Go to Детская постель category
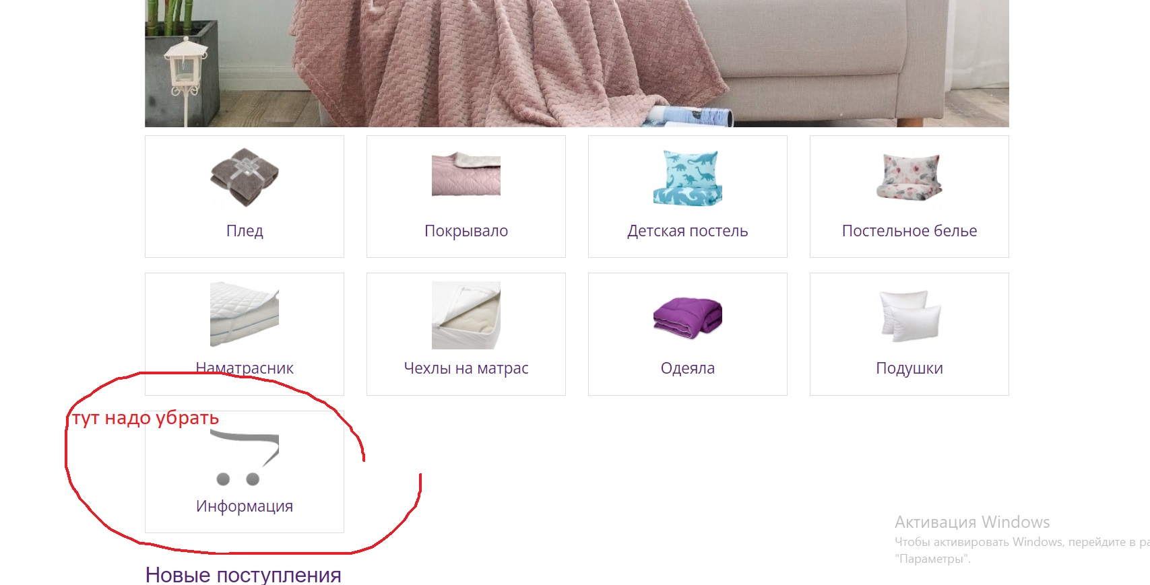 (x=688, y=231)
